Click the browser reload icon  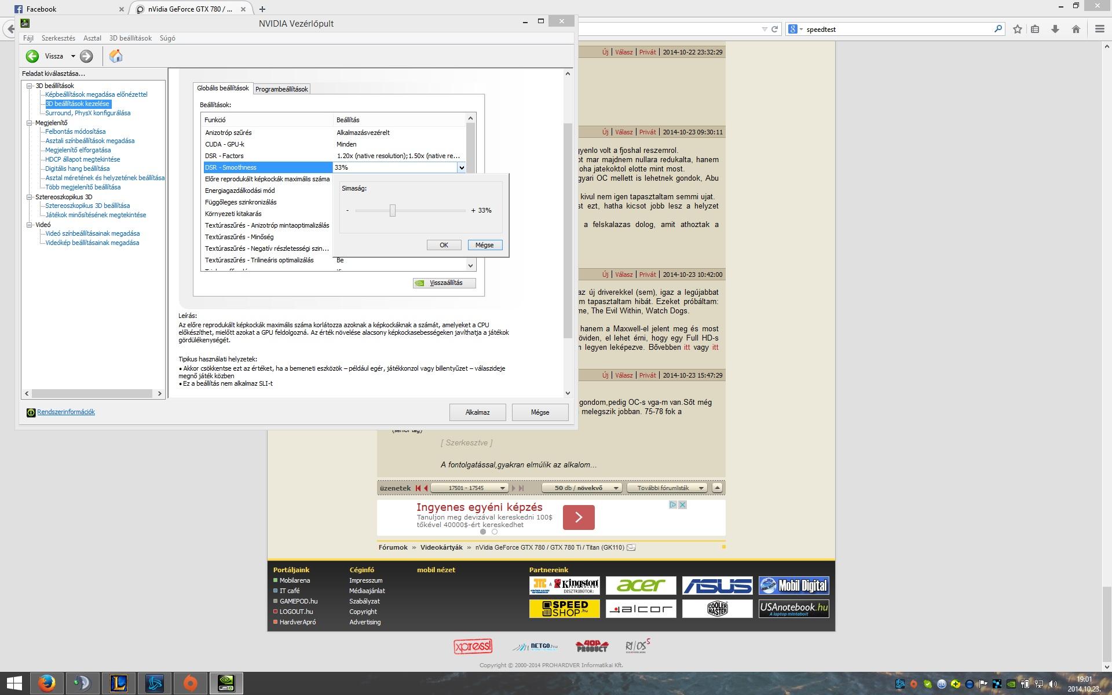pyautogui.click(x=774, y=29)
